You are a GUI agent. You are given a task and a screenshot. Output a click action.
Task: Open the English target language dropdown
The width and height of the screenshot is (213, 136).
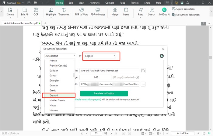click(100, 56)
